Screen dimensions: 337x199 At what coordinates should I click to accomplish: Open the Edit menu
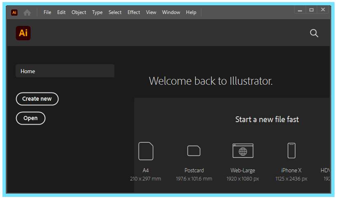[x=61, y=12]
